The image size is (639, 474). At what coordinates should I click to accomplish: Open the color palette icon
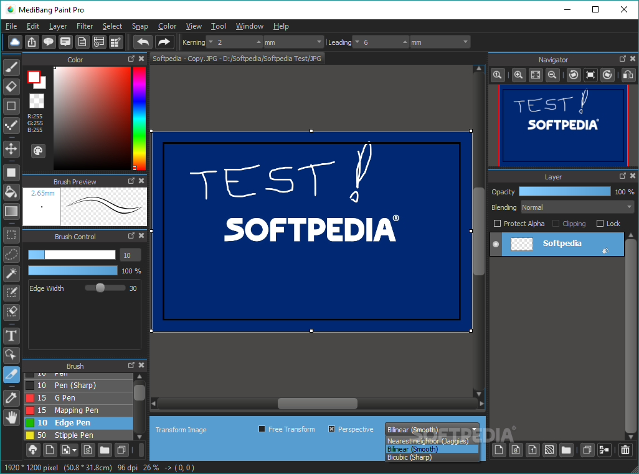point(38,151)
